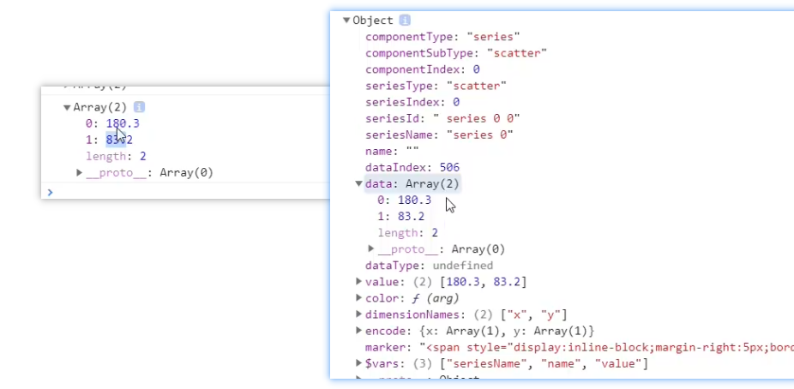Screen dimensions: 794x389
Task: Expand the value property array
Action: click(359, 282)
